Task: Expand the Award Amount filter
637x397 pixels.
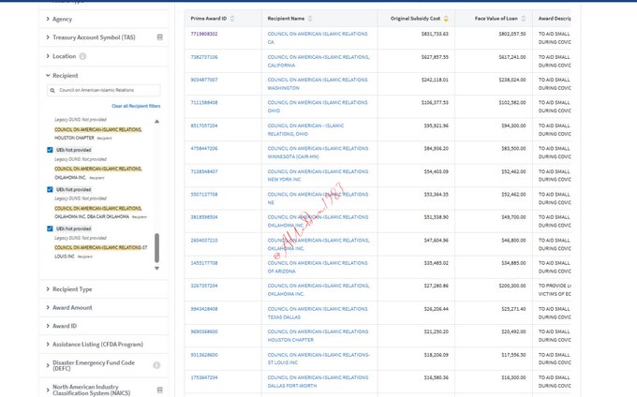Action: pos(72,307)
